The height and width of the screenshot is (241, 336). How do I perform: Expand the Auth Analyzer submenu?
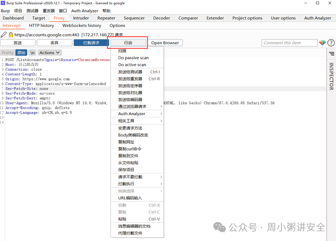pos(137,114)
